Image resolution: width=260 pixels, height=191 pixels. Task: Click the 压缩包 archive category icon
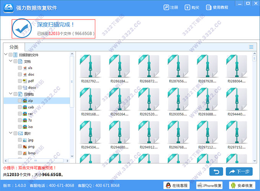[x=20, y=94]
